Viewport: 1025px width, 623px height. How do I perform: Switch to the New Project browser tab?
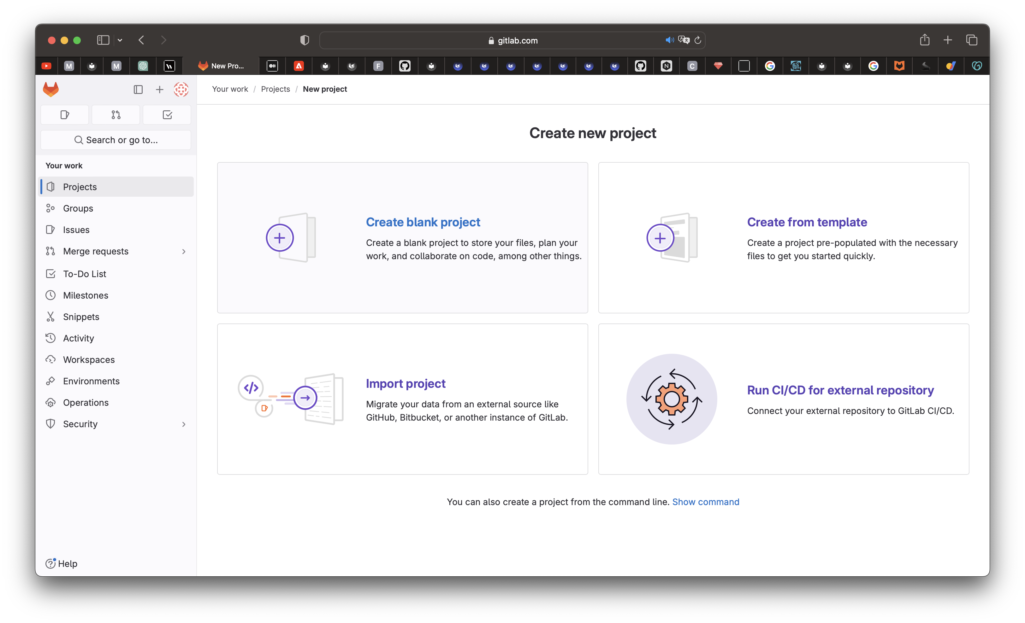click(x=221, y=66)
